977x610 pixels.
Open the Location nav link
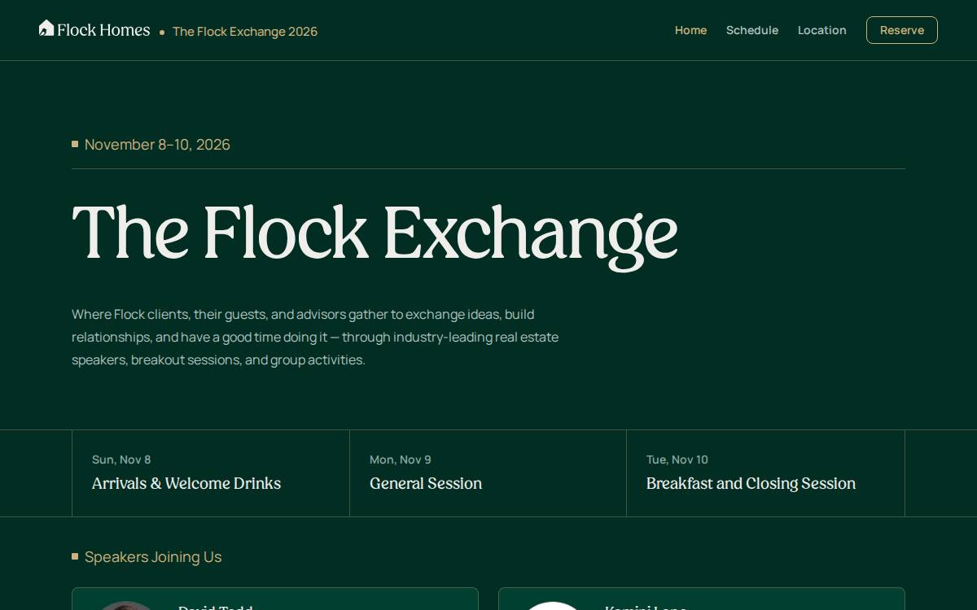[822, 30]
